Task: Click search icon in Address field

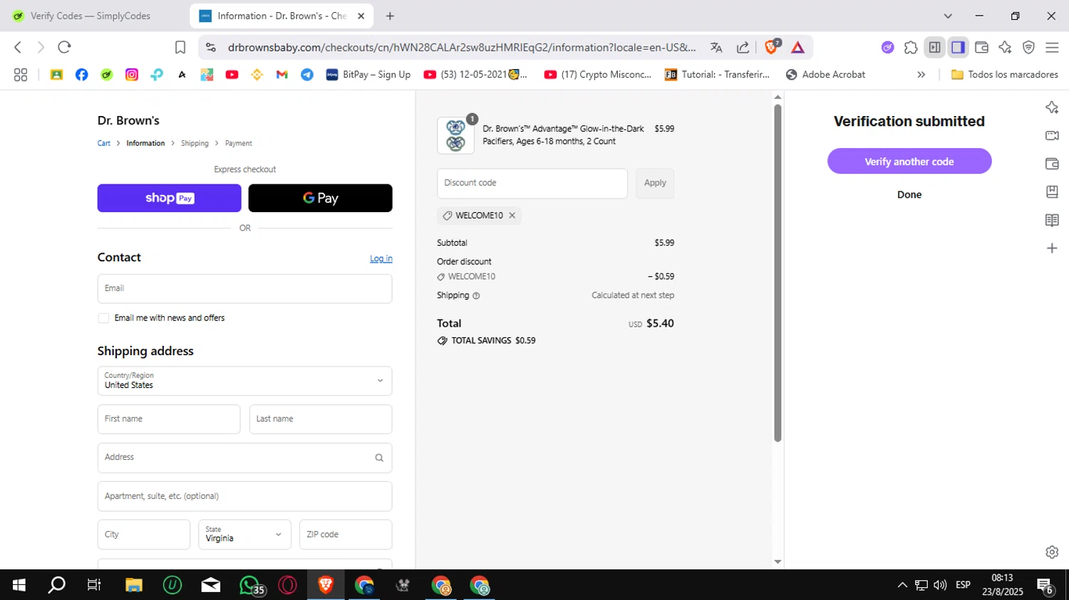Action: [379, 458]
